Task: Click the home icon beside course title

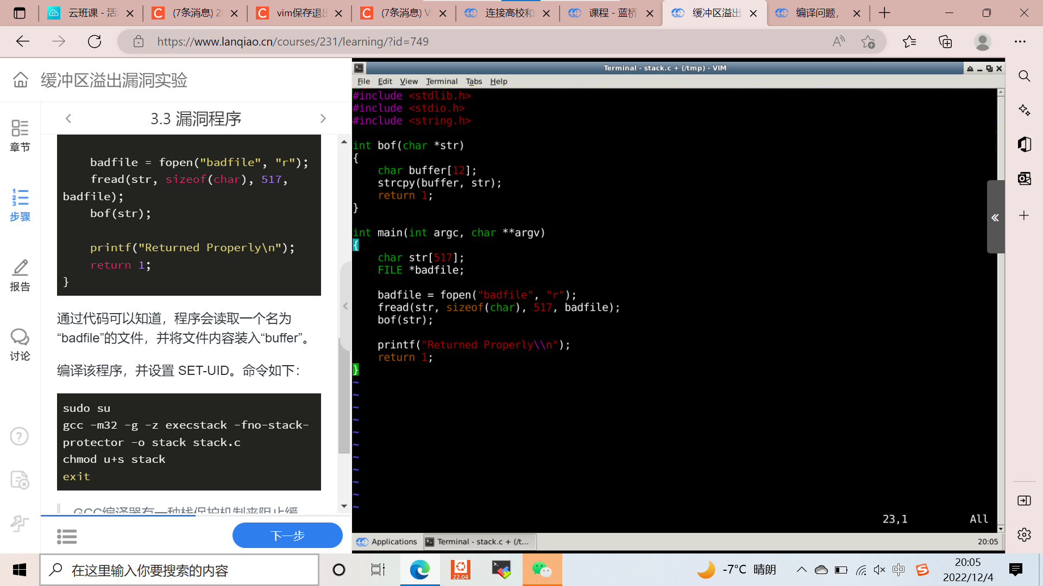Action: 21,80
